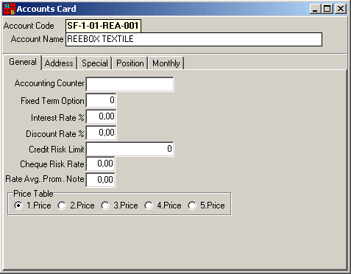The width and height of the screenshot is (351, 274).
Task: Click the 'Account Code' label
Action: coord(29,26)
